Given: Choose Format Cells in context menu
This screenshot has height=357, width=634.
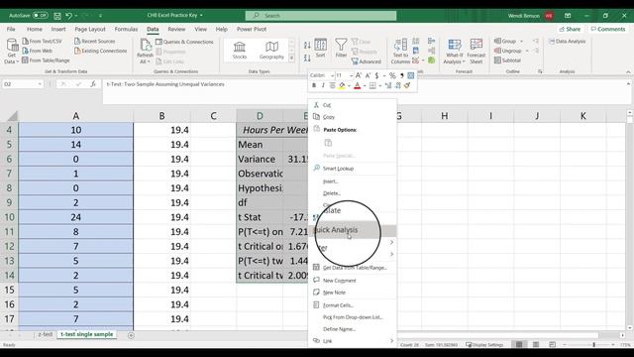Looking at the screenshot, I should [352, 305].
